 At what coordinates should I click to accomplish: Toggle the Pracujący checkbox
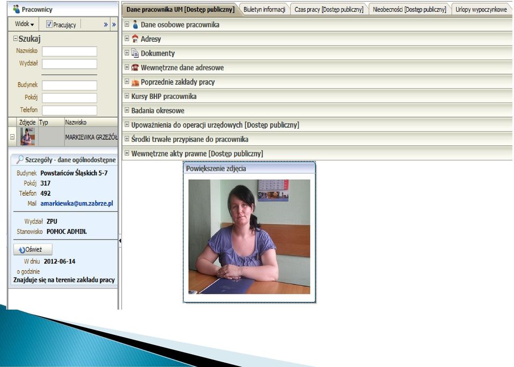(x=49, y=24)
